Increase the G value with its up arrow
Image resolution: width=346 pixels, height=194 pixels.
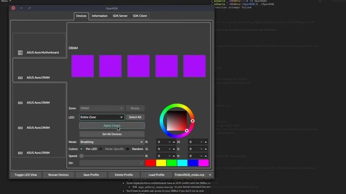(x=174, y=149)
